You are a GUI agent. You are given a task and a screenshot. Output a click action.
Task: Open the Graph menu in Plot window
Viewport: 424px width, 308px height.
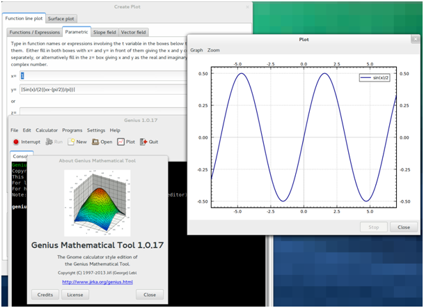(196, 50)
